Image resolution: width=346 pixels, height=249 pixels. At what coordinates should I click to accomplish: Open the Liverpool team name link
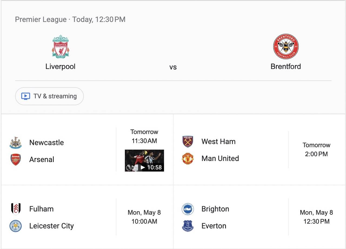pos(60,66)
